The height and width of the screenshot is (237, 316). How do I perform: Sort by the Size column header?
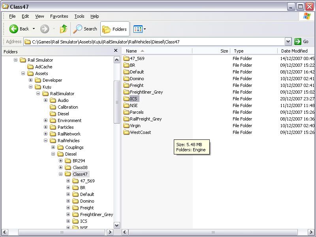click(x=211, y=51)
